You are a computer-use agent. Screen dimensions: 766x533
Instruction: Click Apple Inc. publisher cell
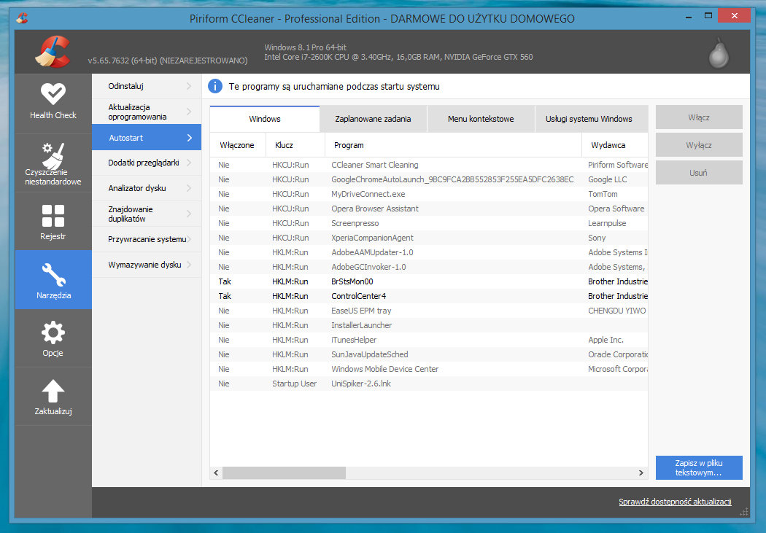[606, 340]
